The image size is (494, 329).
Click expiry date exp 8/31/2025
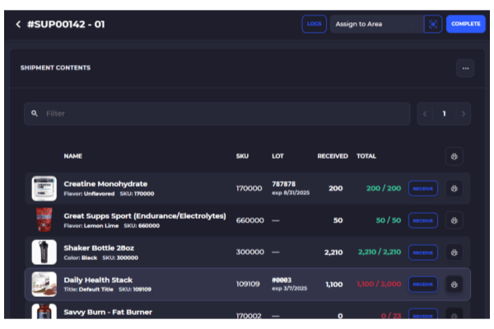click(x=291, y=192)
